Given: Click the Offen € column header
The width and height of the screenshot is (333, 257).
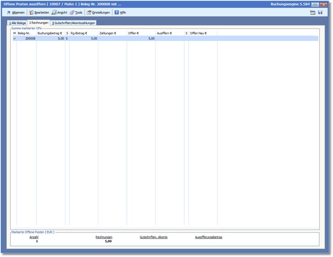Looking at the screenshot, I should pyautogui.click(x=141, y=33).
